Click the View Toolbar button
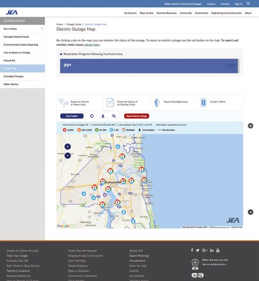This screenshot has height=281, width=259. (72, 116)
